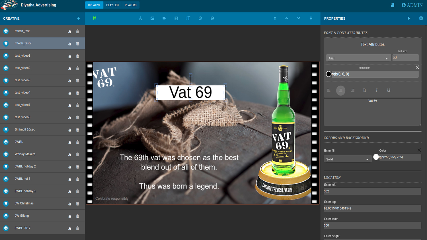
Task: Delete the JW Christmas creative
Action: coord(77,204)
